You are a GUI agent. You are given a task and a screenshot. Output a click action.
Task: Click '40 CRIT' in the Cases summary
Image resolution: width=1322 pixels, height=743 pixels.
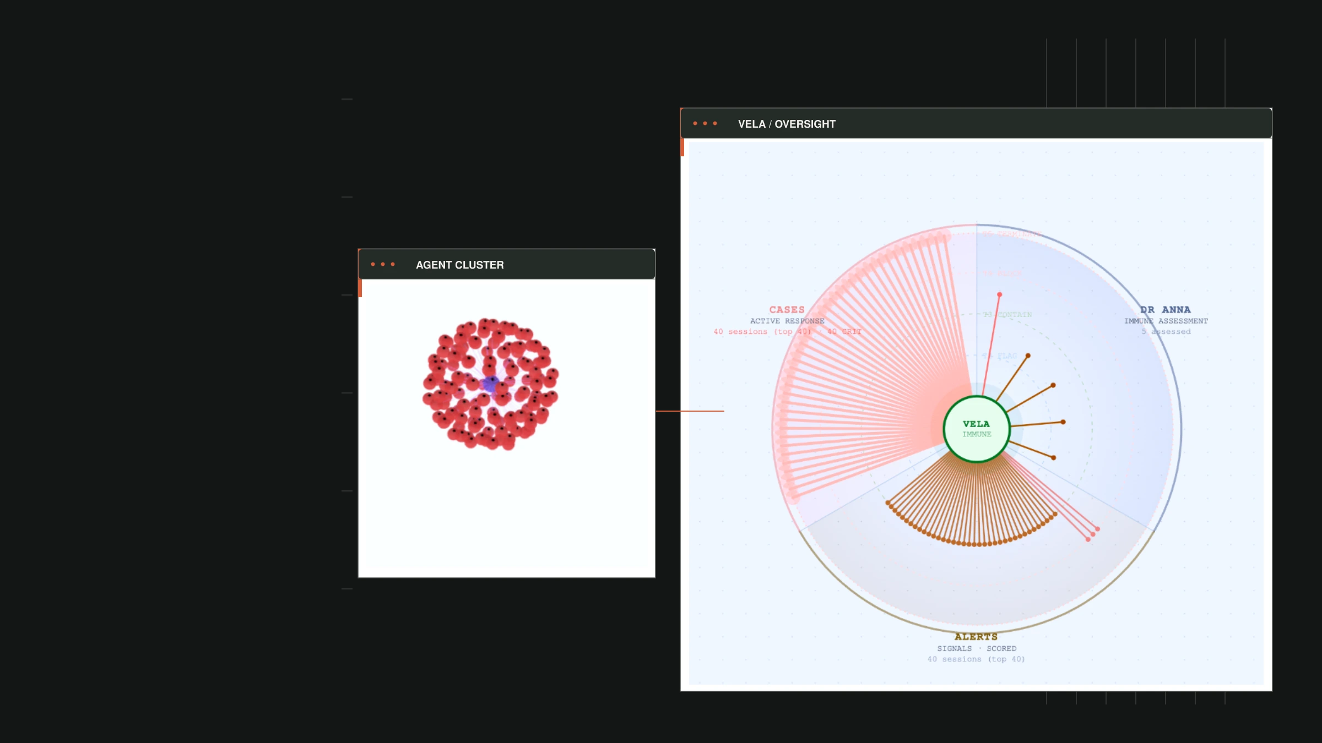point(844,331)
